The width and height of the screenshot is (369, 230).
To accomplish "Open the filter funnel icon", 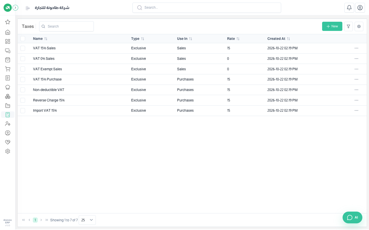I will coord(348,26).
